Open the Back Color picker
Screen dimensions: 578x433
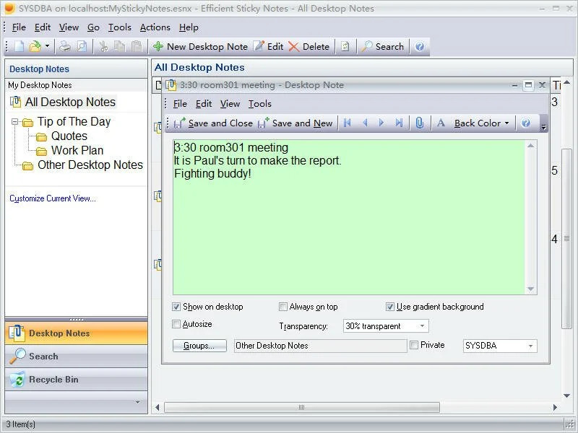[x=481, y=123]
